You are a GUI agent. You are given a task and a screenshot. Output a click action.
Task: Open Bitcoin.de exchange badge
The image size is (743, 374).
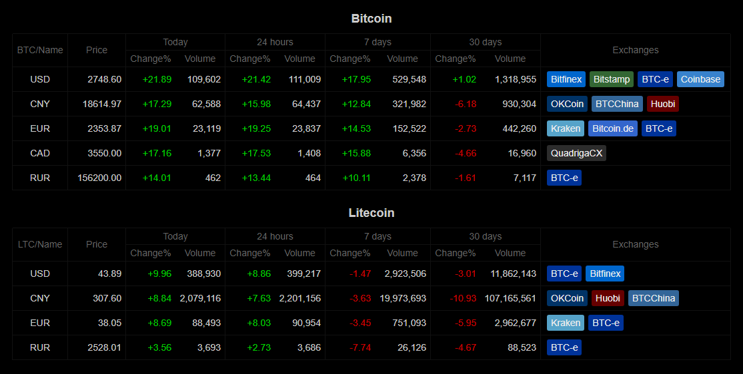tap(613, 128)
